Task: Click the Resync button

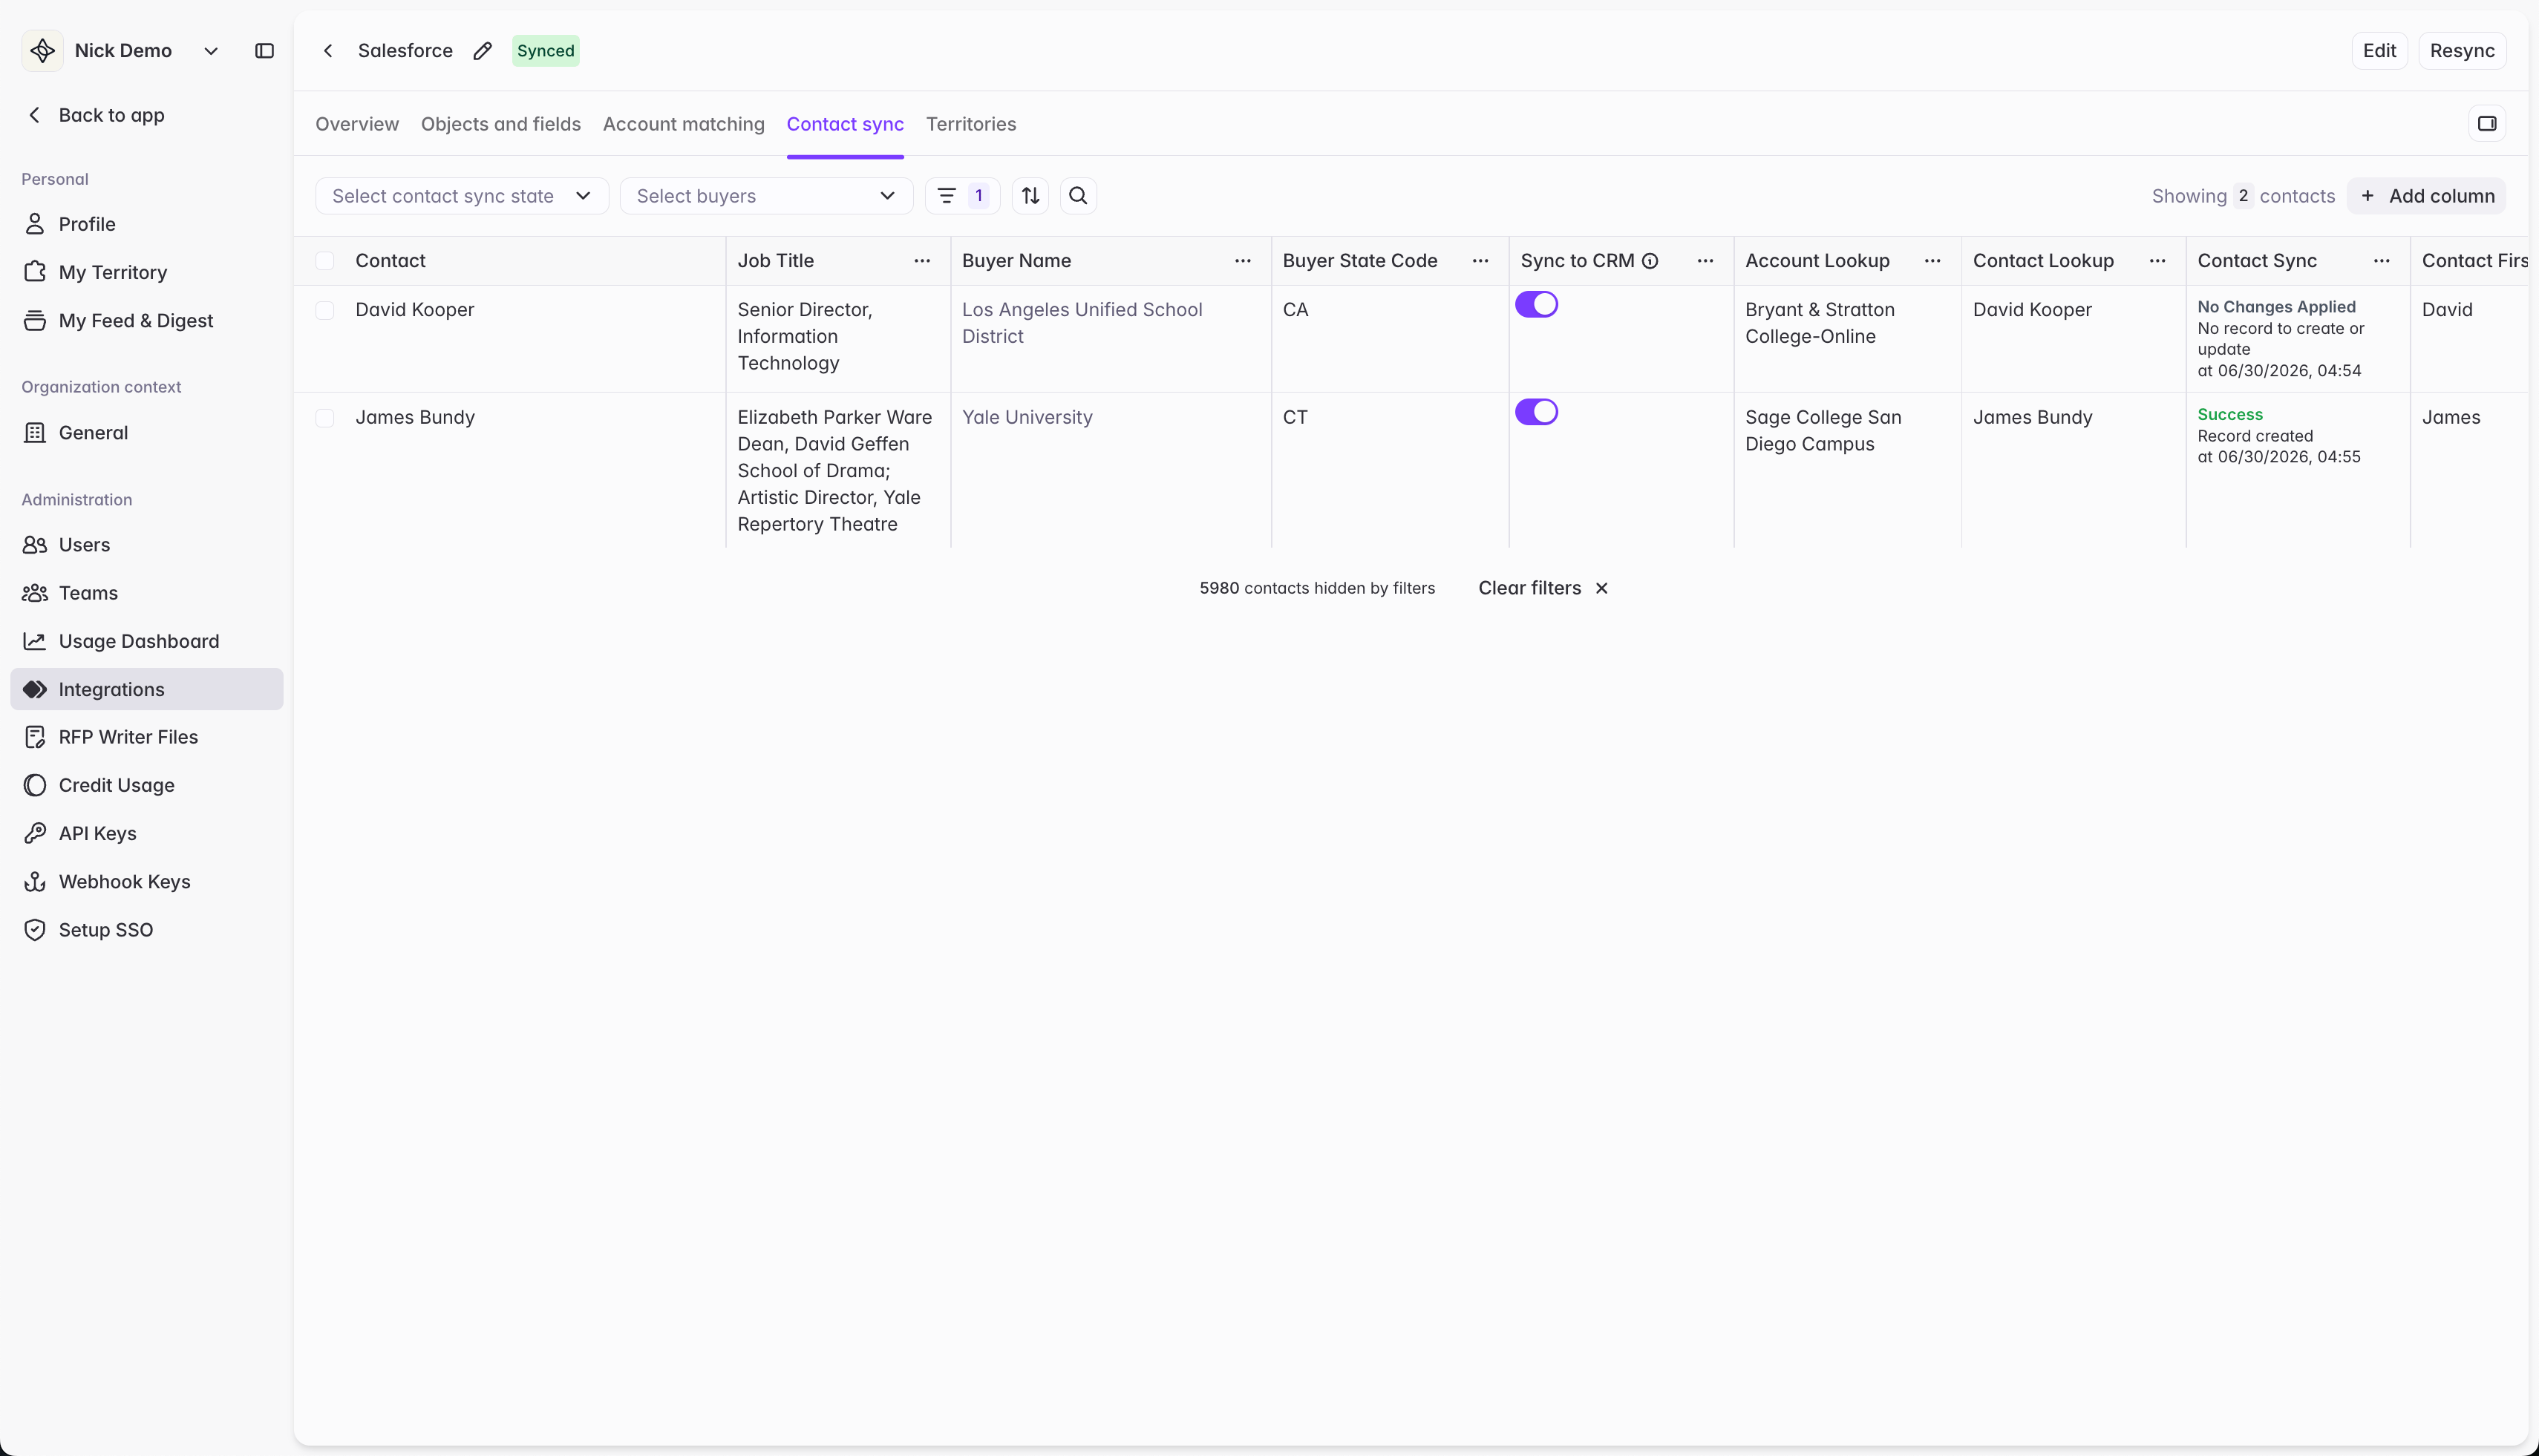Action: click(x=2462, y=51)
